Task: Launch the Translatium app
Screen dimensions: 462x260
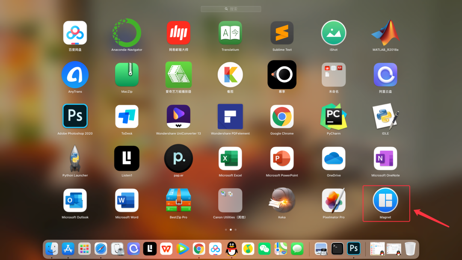Action: pos(230,33)
